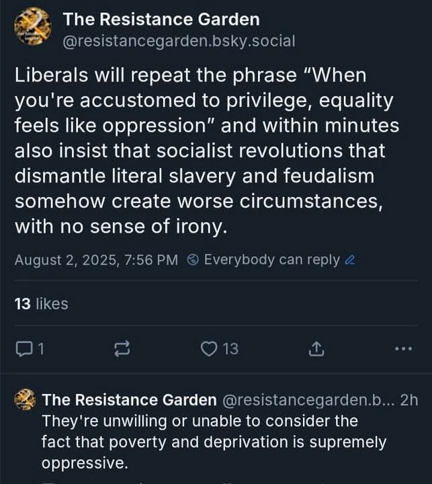Like the post with heart icon
The image size is (432, 484).
209,349
